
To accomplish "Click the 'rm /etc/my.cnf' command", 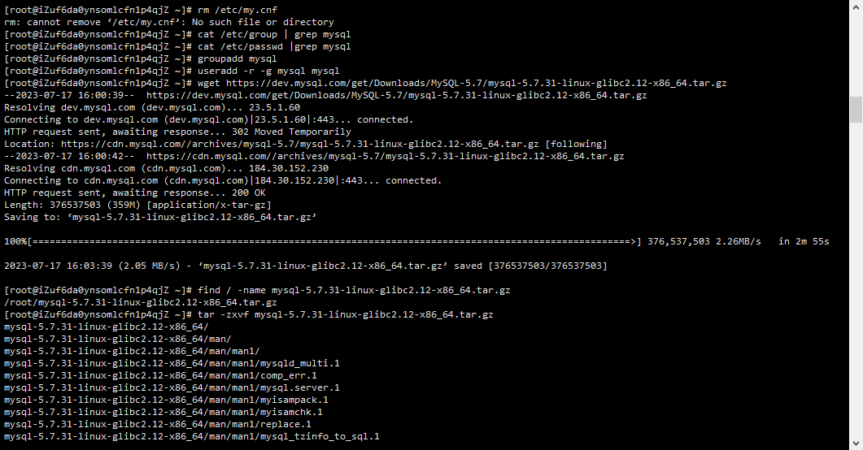I will click(238, 10).
